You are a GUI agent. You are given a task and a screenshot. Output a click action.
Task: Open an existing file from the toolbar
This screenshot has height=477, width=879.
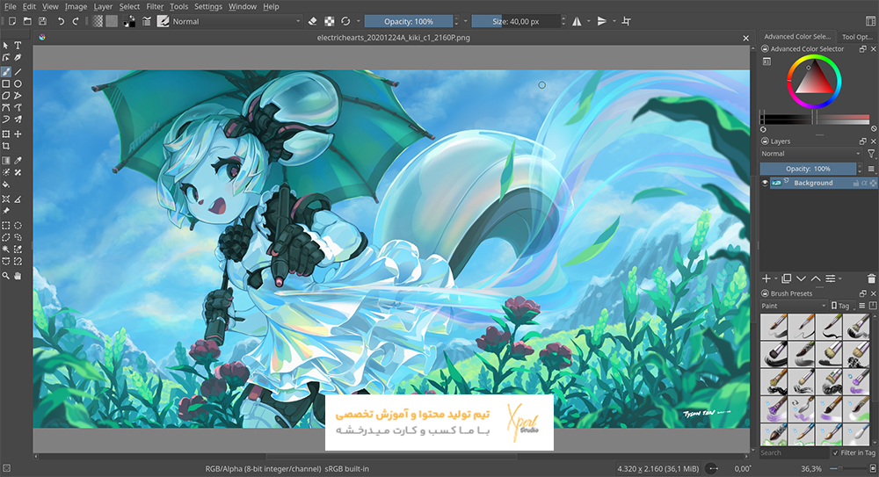coord(27,21)
